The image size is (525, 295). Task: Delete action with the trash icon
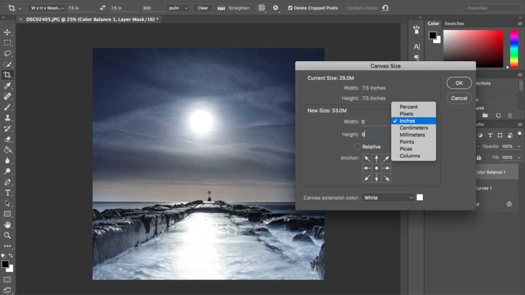click(510, 116)
